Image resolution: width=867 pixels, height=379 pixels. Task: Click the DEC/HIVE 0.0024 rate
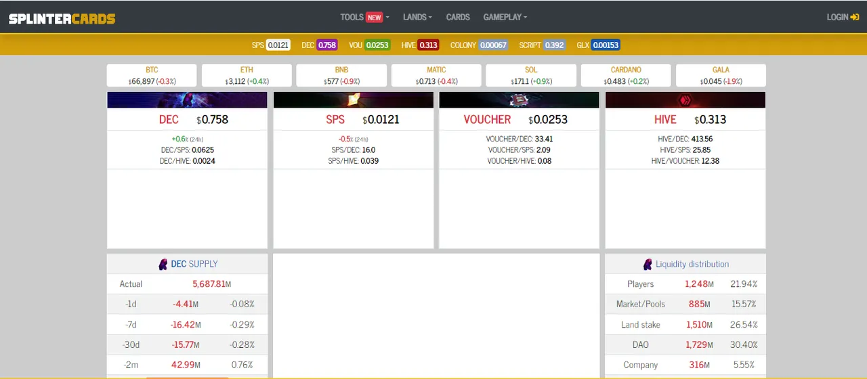coord(187,161)
